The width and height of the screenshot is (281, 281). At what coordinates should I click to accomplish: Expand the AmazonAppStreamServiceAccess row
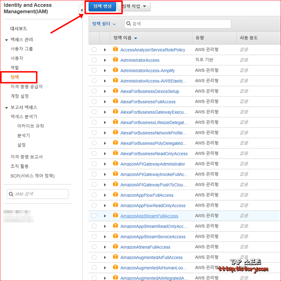tap(105, 237)
